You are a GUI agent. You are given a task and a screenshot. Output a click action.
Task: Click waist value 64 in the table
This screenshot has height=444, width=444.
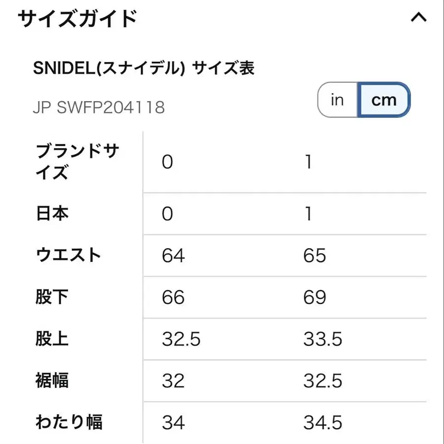click(x=173, y=256)
